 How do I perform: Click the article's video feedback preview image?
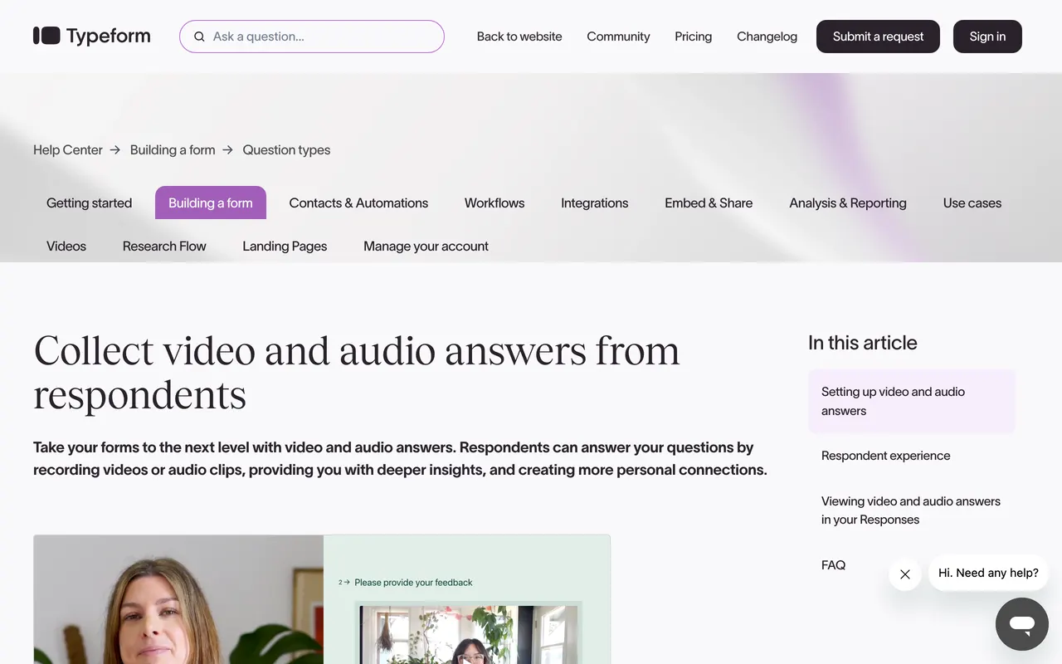click(x=322, y=599)
